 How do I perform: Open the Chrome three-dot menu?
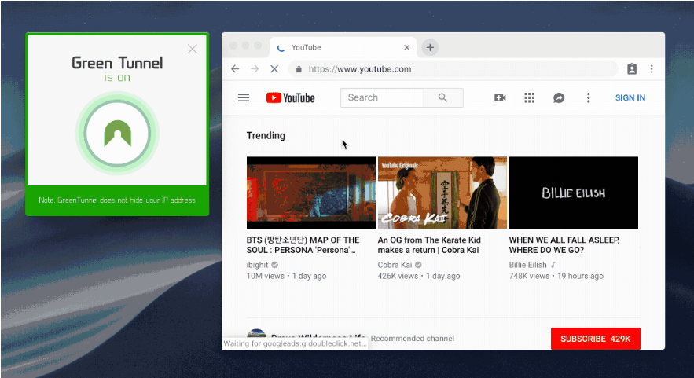[652, 69]
